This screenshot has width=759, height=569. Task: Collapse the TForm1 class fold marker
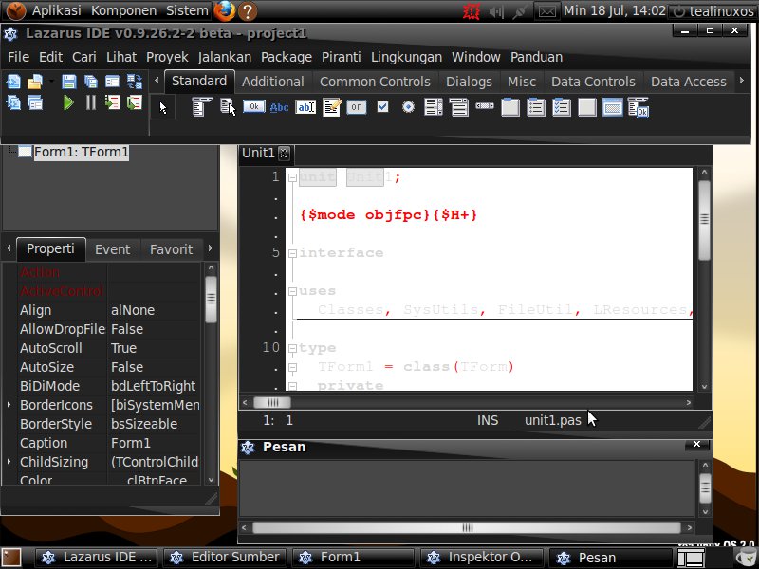click(x=292, y=367)
